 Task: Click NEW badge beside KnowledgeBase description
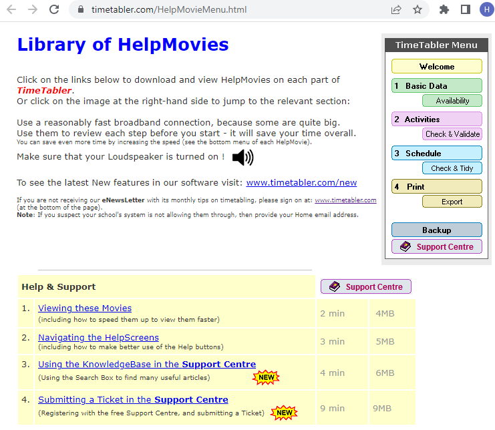(266, 377)
